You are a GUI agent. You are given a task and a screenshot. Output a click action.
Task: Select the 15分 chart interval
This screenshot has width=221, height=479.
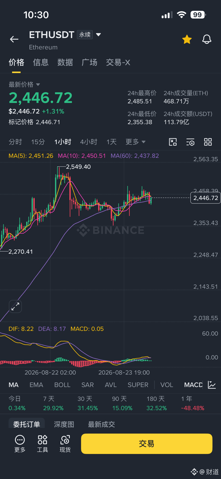click(x=38, y=142)
